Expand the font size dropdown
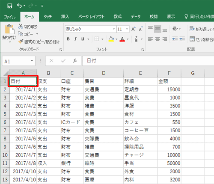The width and height of the screenshot is (214, 184). click(127, 29)
